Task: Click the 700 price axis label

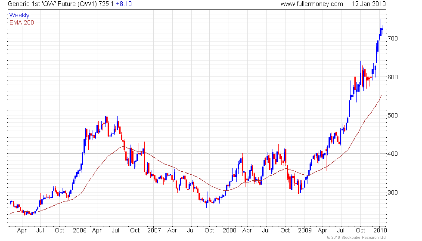Action: click(392, 39)
